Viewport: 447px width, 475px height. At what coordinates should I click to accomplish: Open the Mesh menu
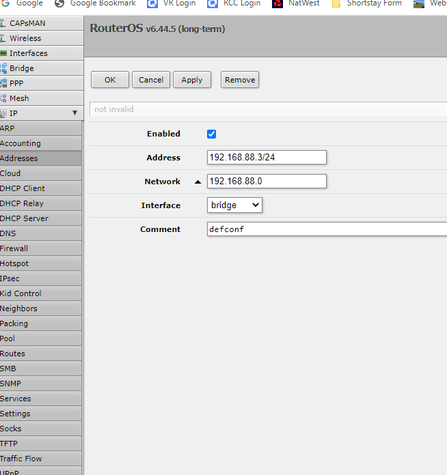click(42, 98)
